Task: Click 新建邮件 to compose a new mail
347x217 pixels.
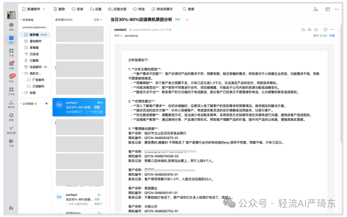Action: [31, 9]
